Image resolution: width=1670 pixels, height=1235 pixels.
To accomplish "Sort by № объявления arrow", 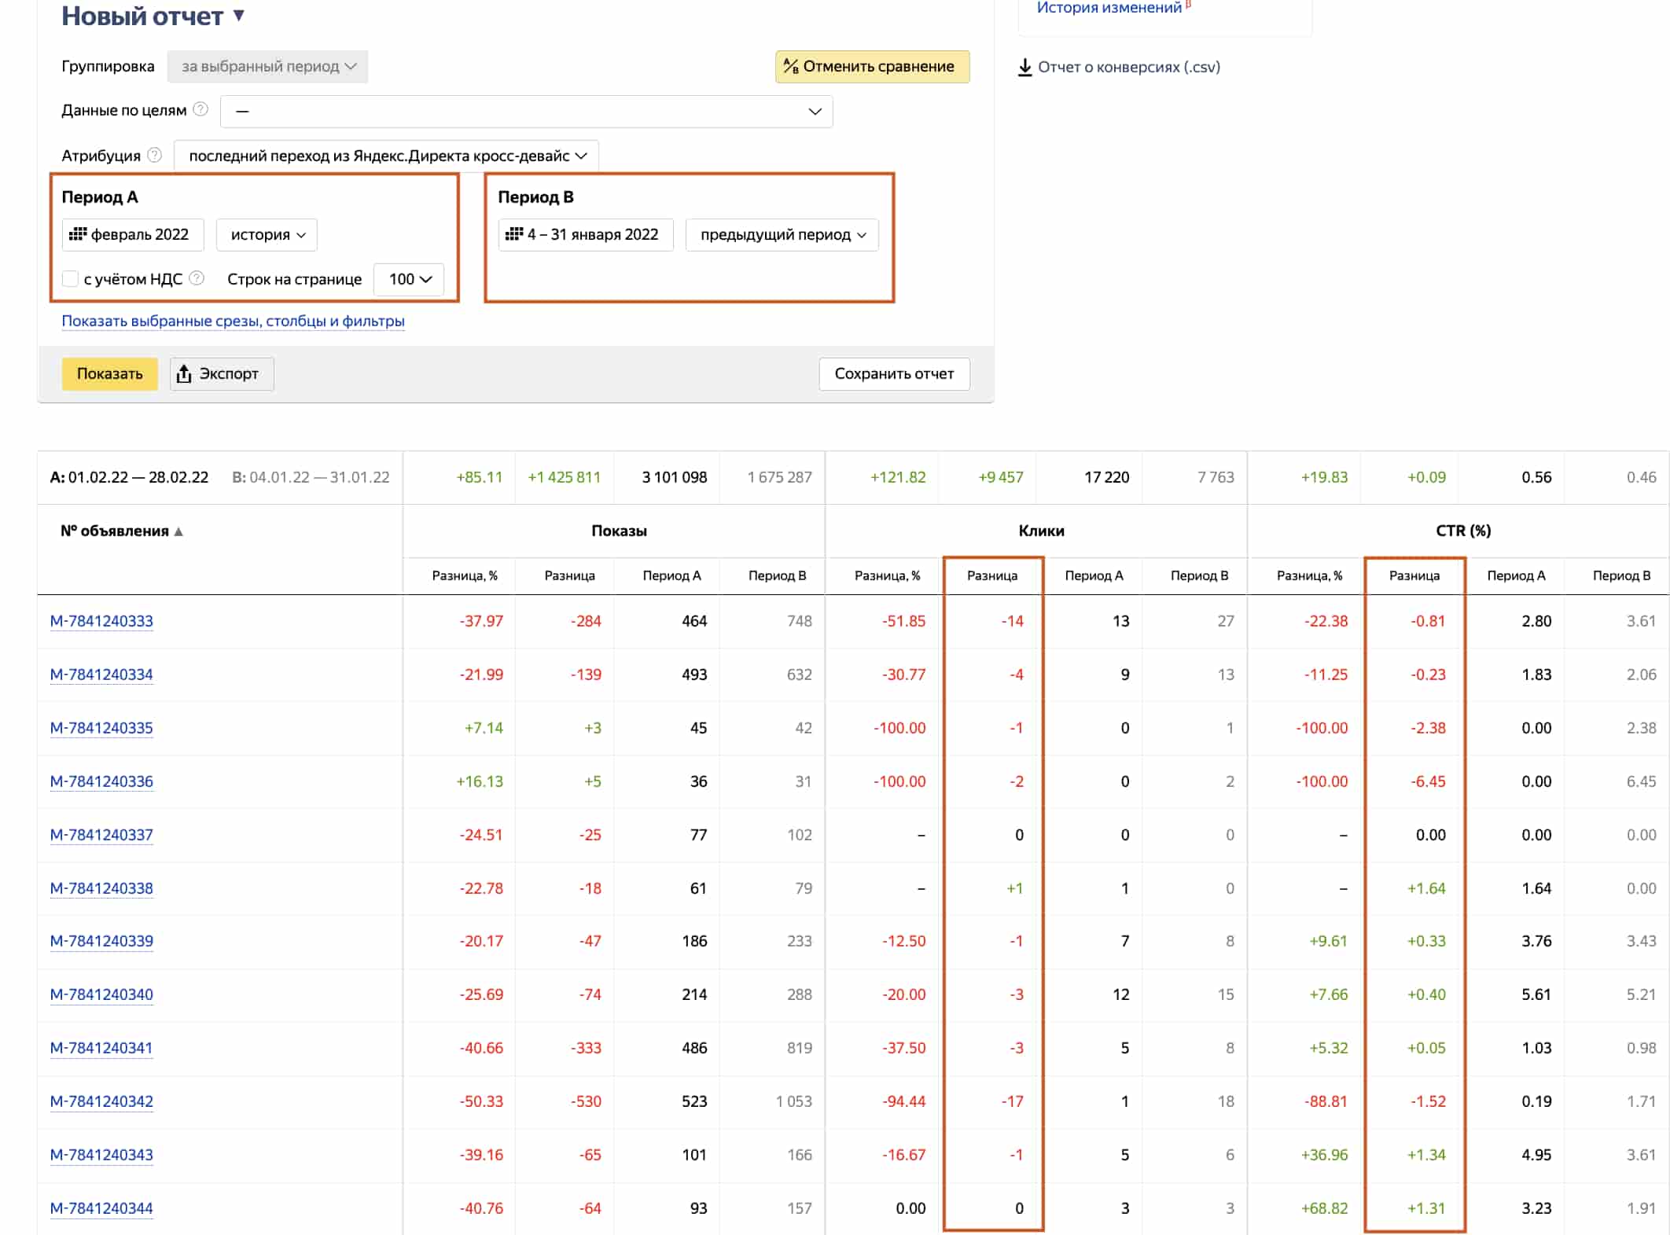I will coord(178,531).
